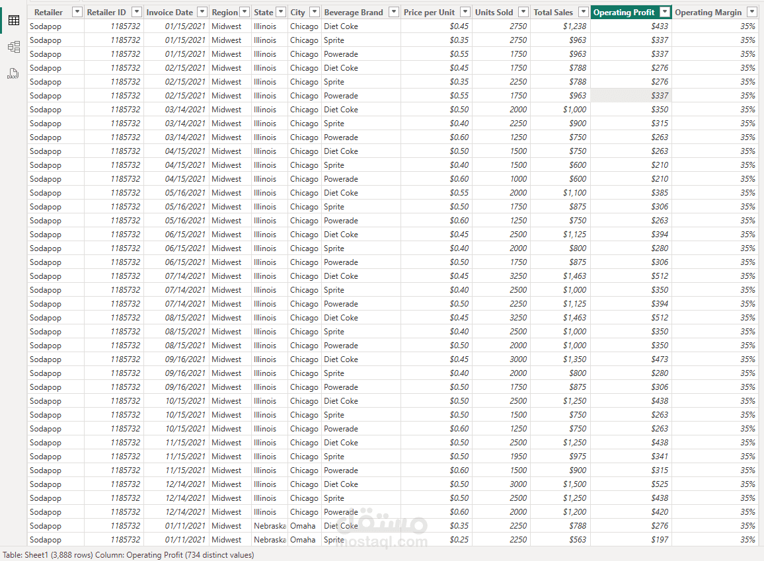Open the Region column filter dropdown

tap(245, 12)
